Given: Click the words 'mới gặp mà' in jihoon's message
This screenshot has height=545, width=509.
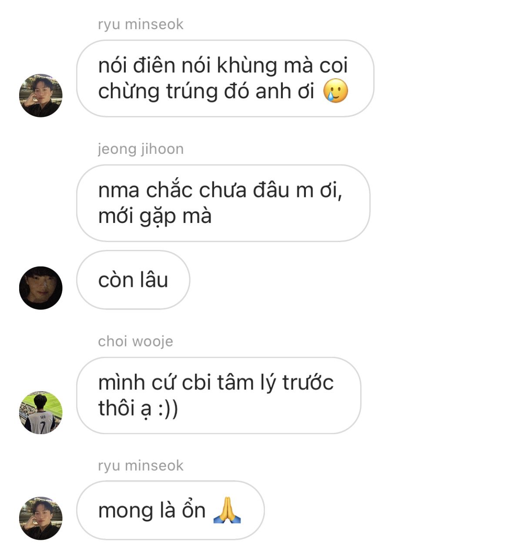Looking at the screenshot, I should (155, 216).
